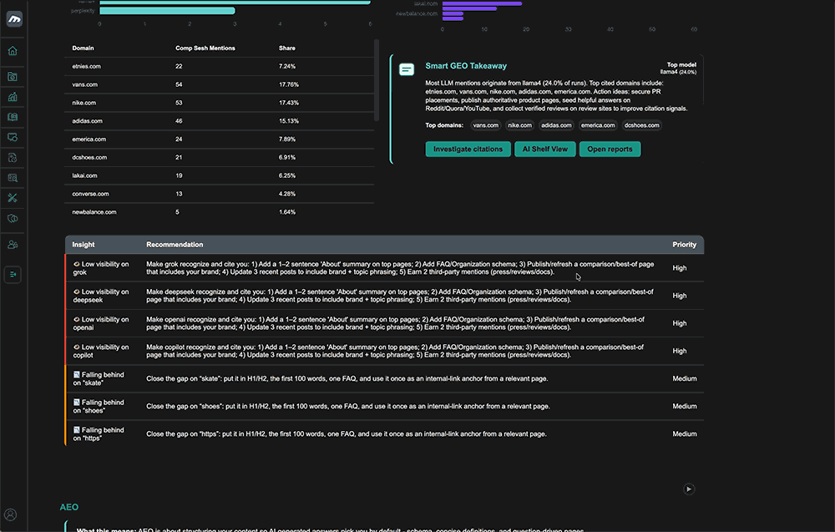
Task: Open the users icon in the sidebar
Action: tap(13, 245)
